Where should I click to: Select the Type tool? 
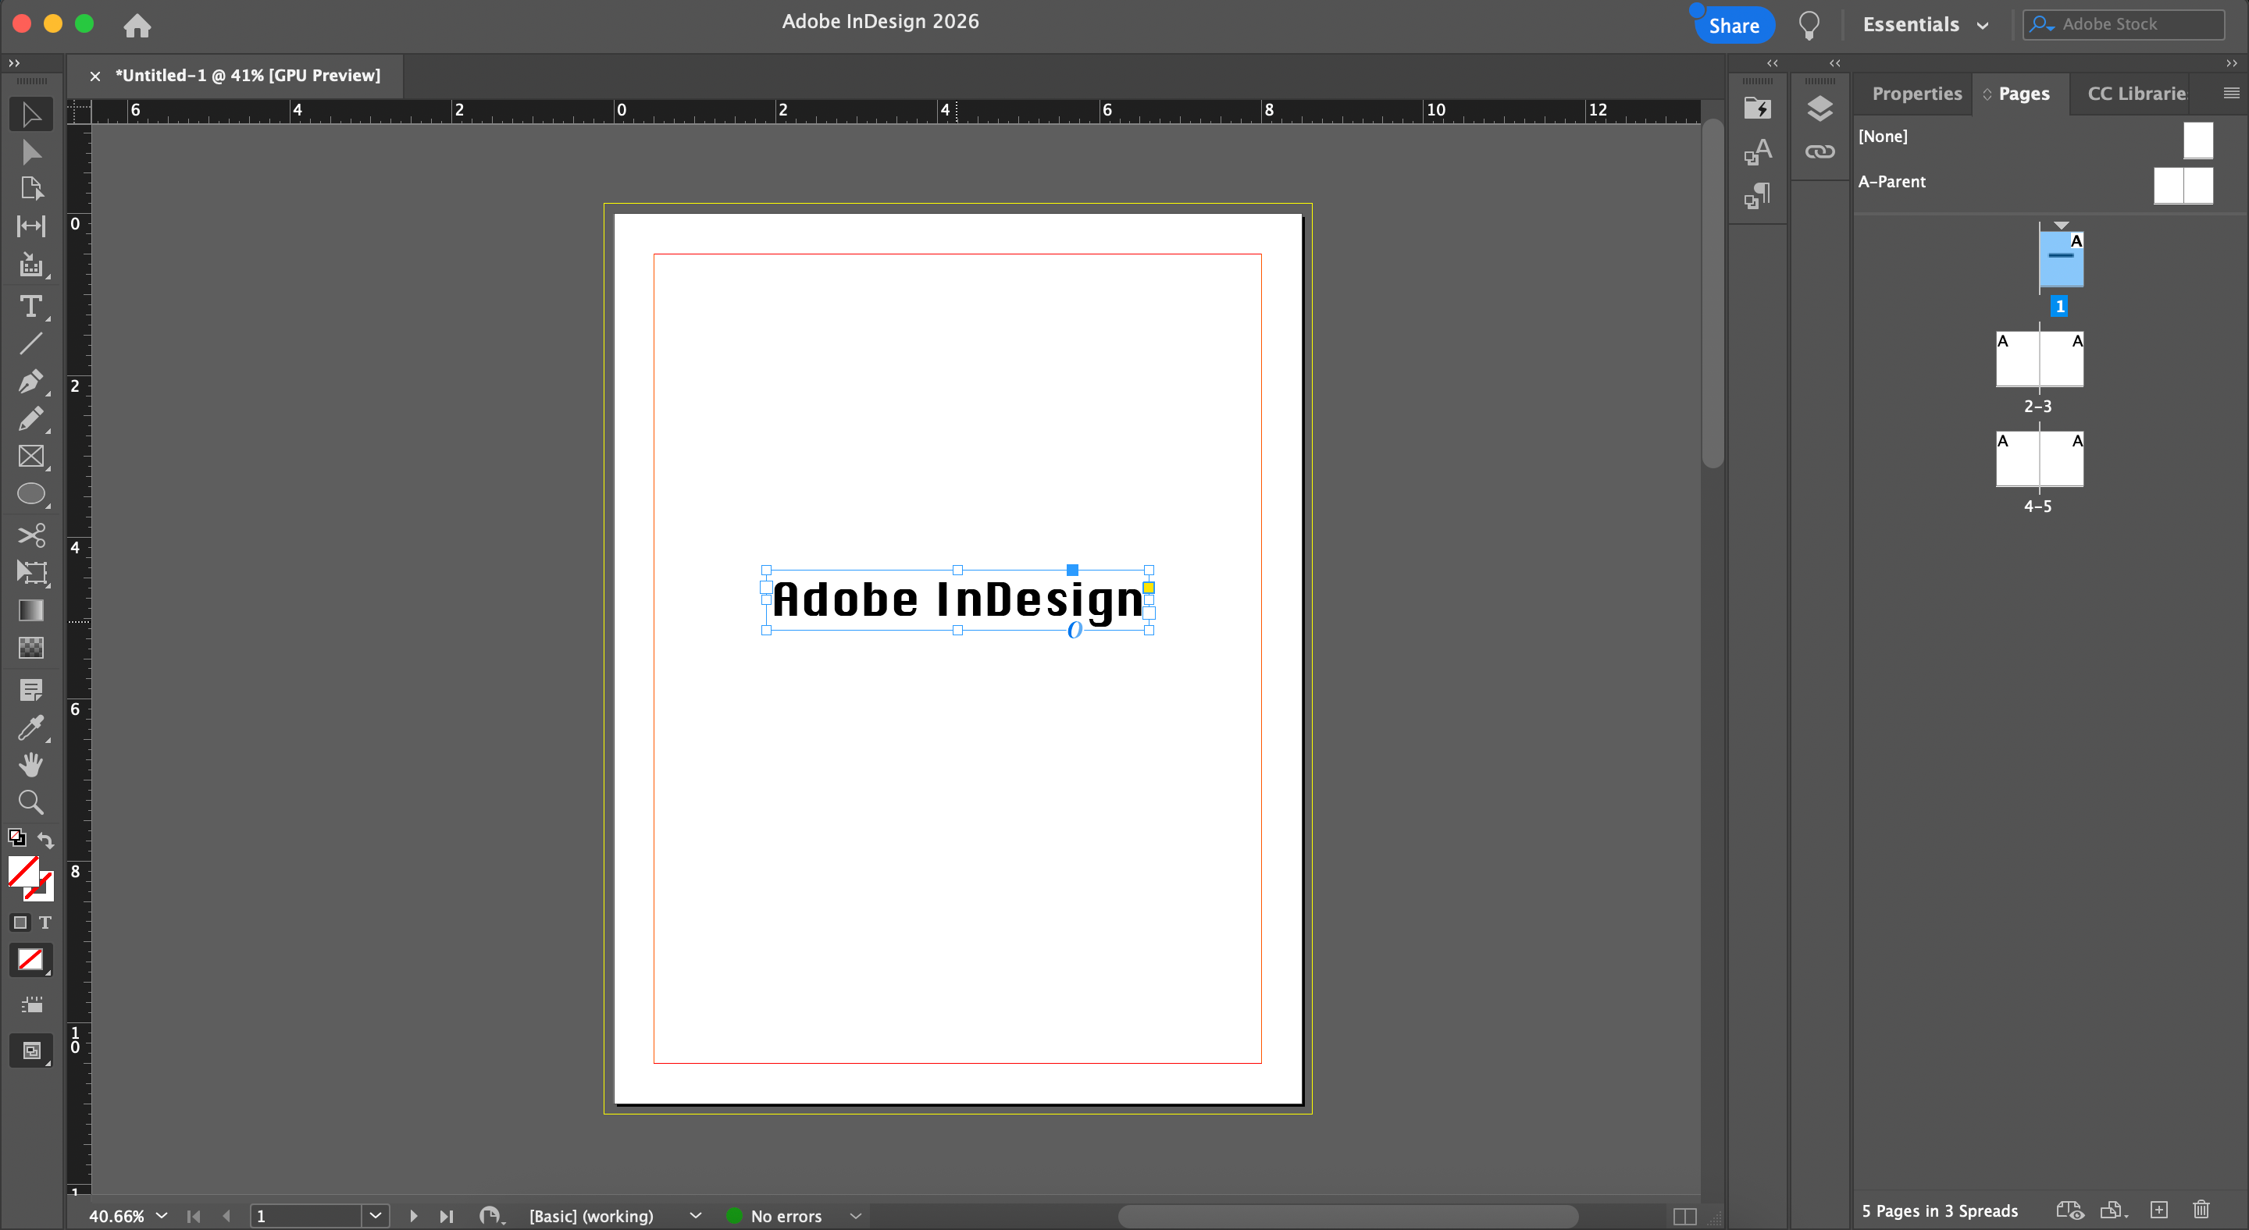click(30, 306)
